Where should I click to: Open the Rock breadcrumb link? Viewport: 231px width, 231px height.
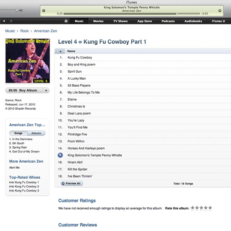[24, 31]
